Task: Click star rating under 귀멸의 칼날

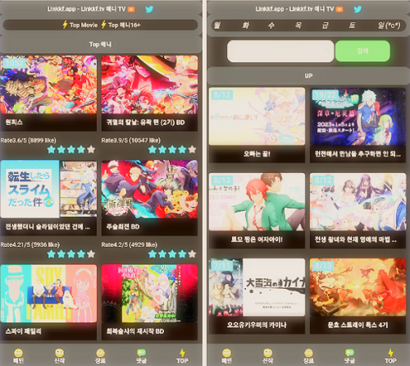Action: (x=172, y=149)
